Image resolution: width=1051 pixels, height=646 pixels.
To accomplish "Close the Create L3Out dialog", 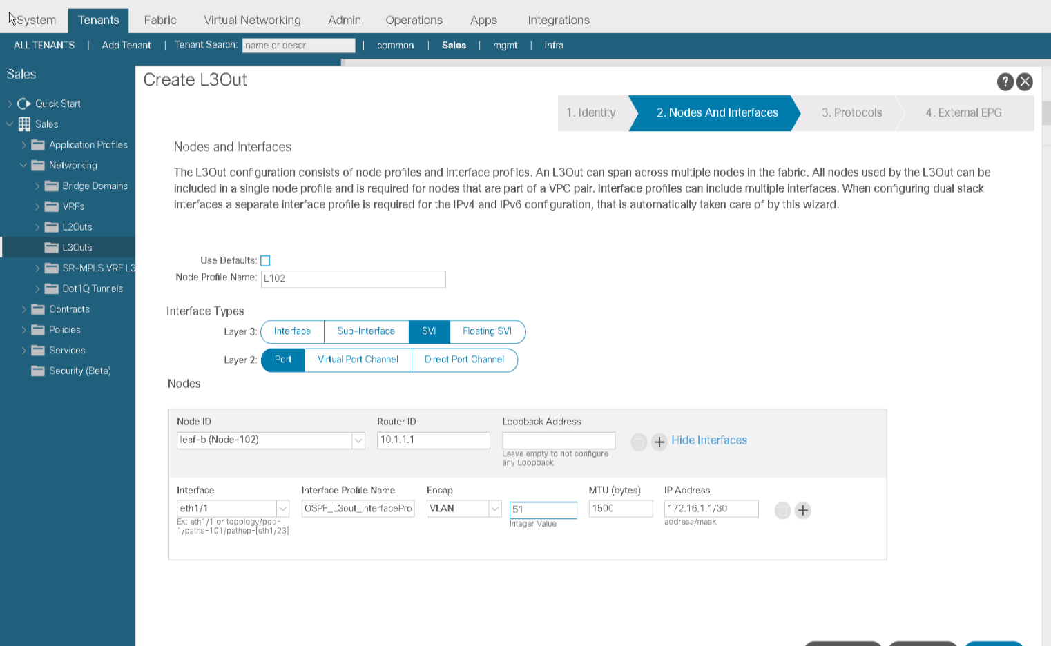I will [1025, 81].
